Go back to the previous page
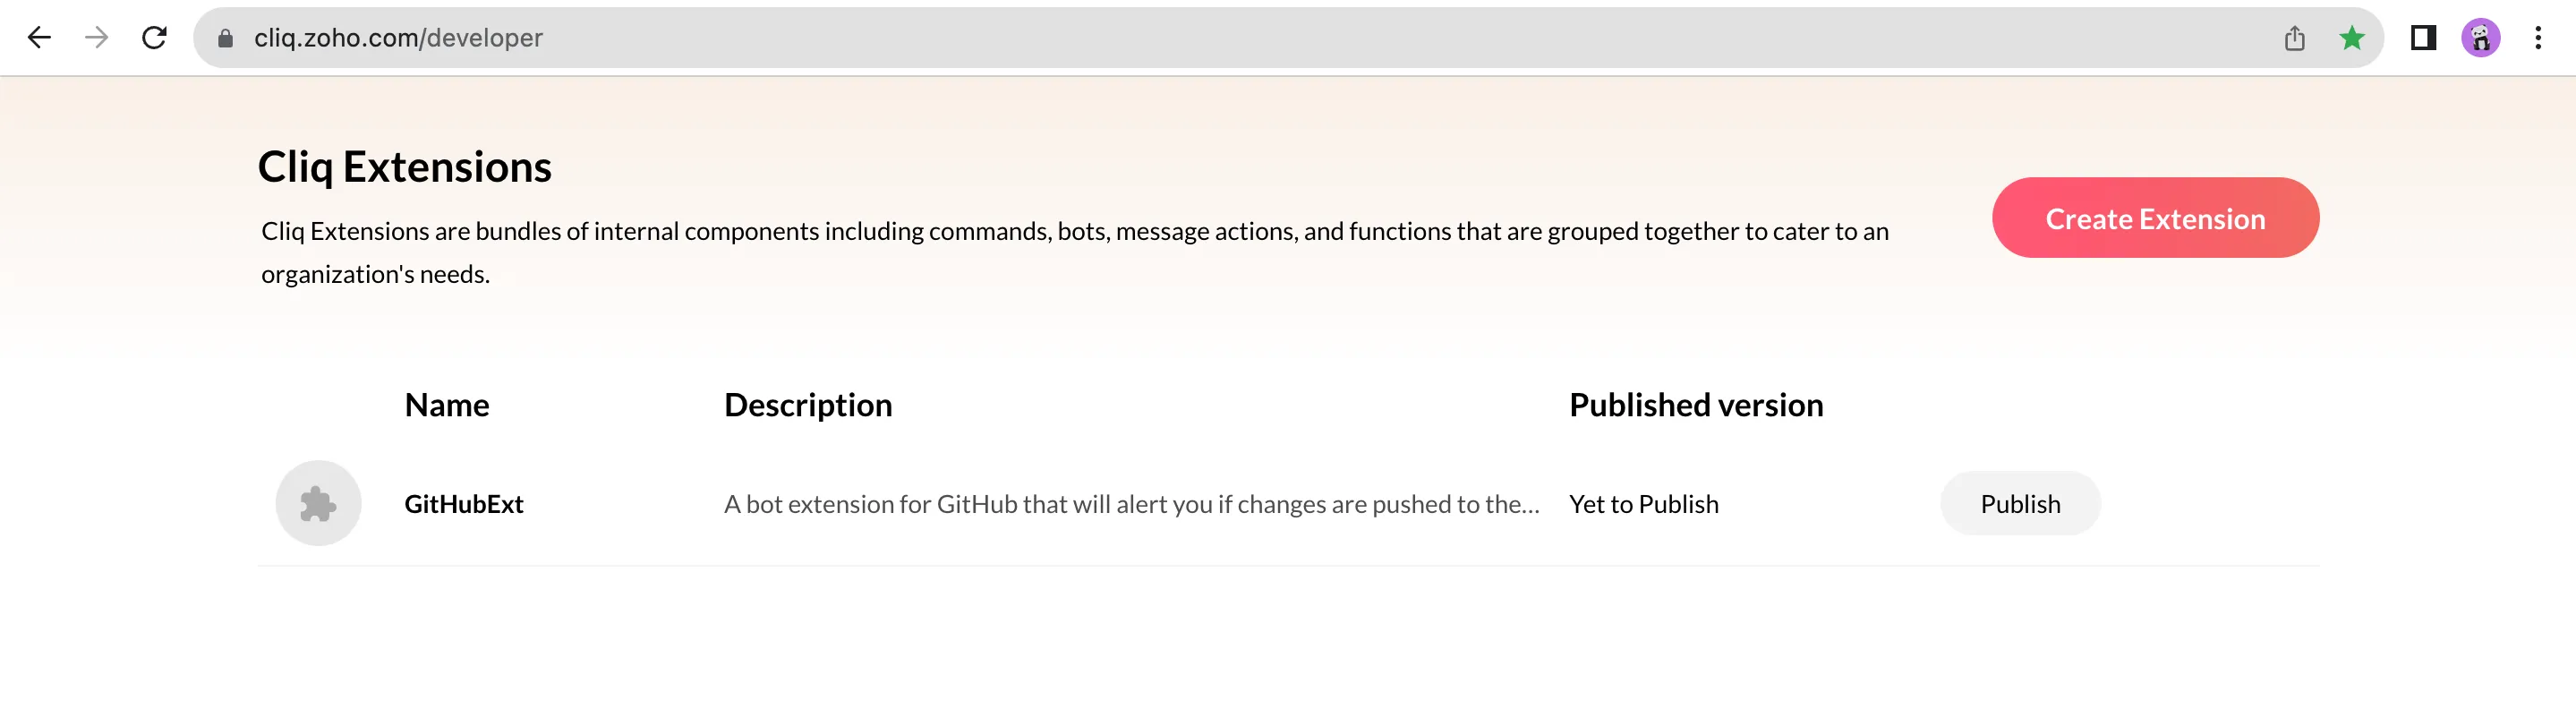Image resolution: width=2576 pixels, height=718 pixels. [x=39, y=38]
